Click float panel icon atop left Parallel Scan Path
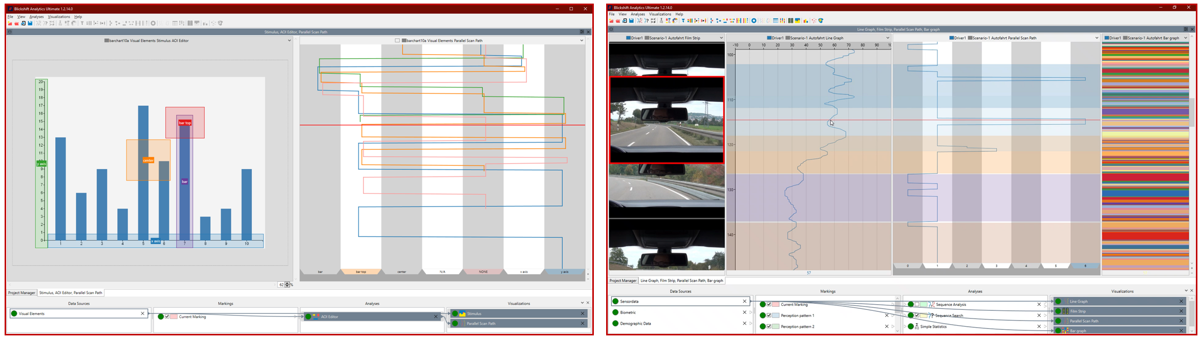The width and height of the screenshot is (1201, 340). (582, 32)
